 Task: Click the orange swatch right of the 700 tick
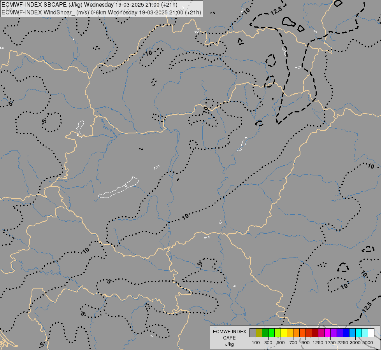(297, 332)
